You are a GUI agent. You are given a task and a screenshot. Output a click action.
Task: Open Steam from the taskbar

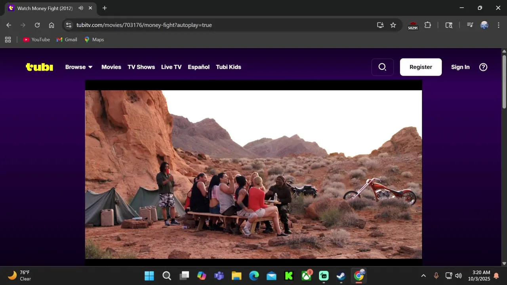[341, 276]
